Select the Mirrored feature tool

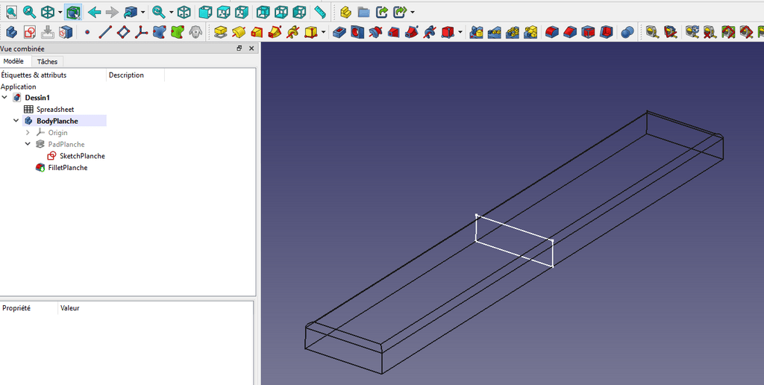476,32
